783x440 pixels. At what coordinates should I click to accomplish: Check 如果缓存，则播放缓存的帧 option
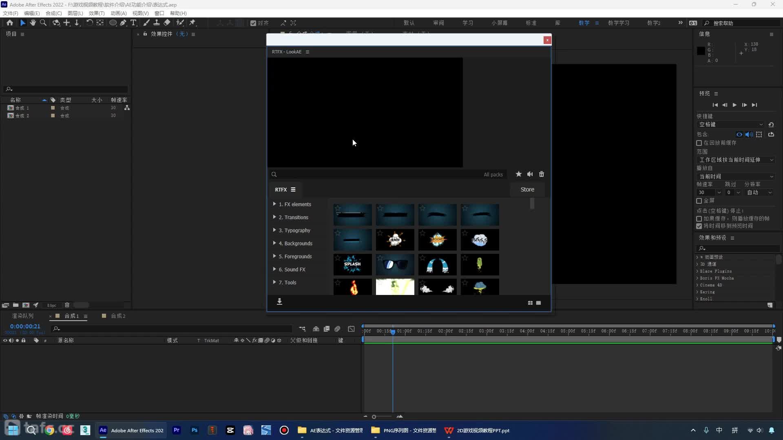point(699,219)
